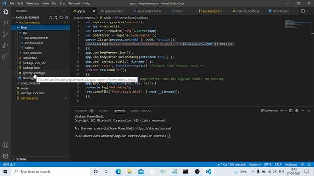Image resolution: width=314 pixels, height=176 pixels.
Task: Click errors and warnings status indicator
Action: pos(9,164)
